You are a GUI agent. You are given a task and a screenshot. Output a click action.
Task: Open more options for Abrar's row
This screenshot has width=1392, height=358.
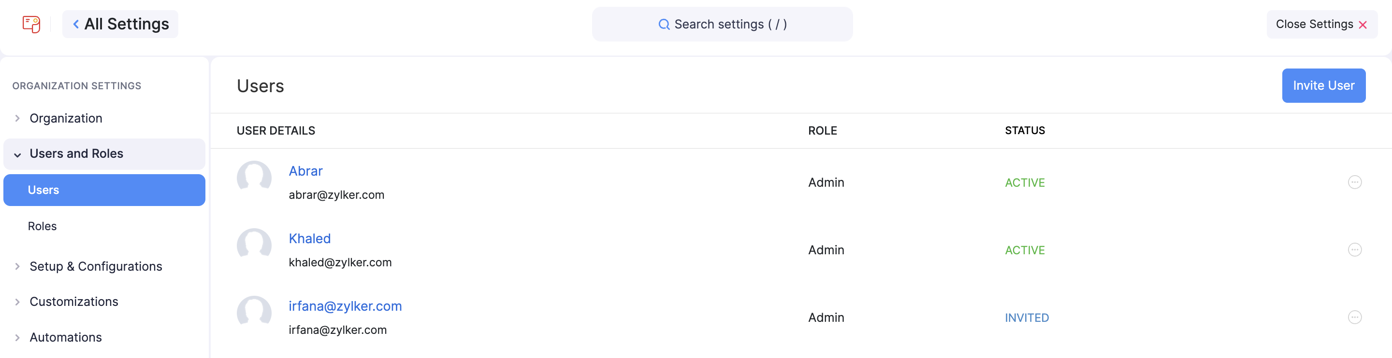pyautogui.click(x=1355, y=182)
